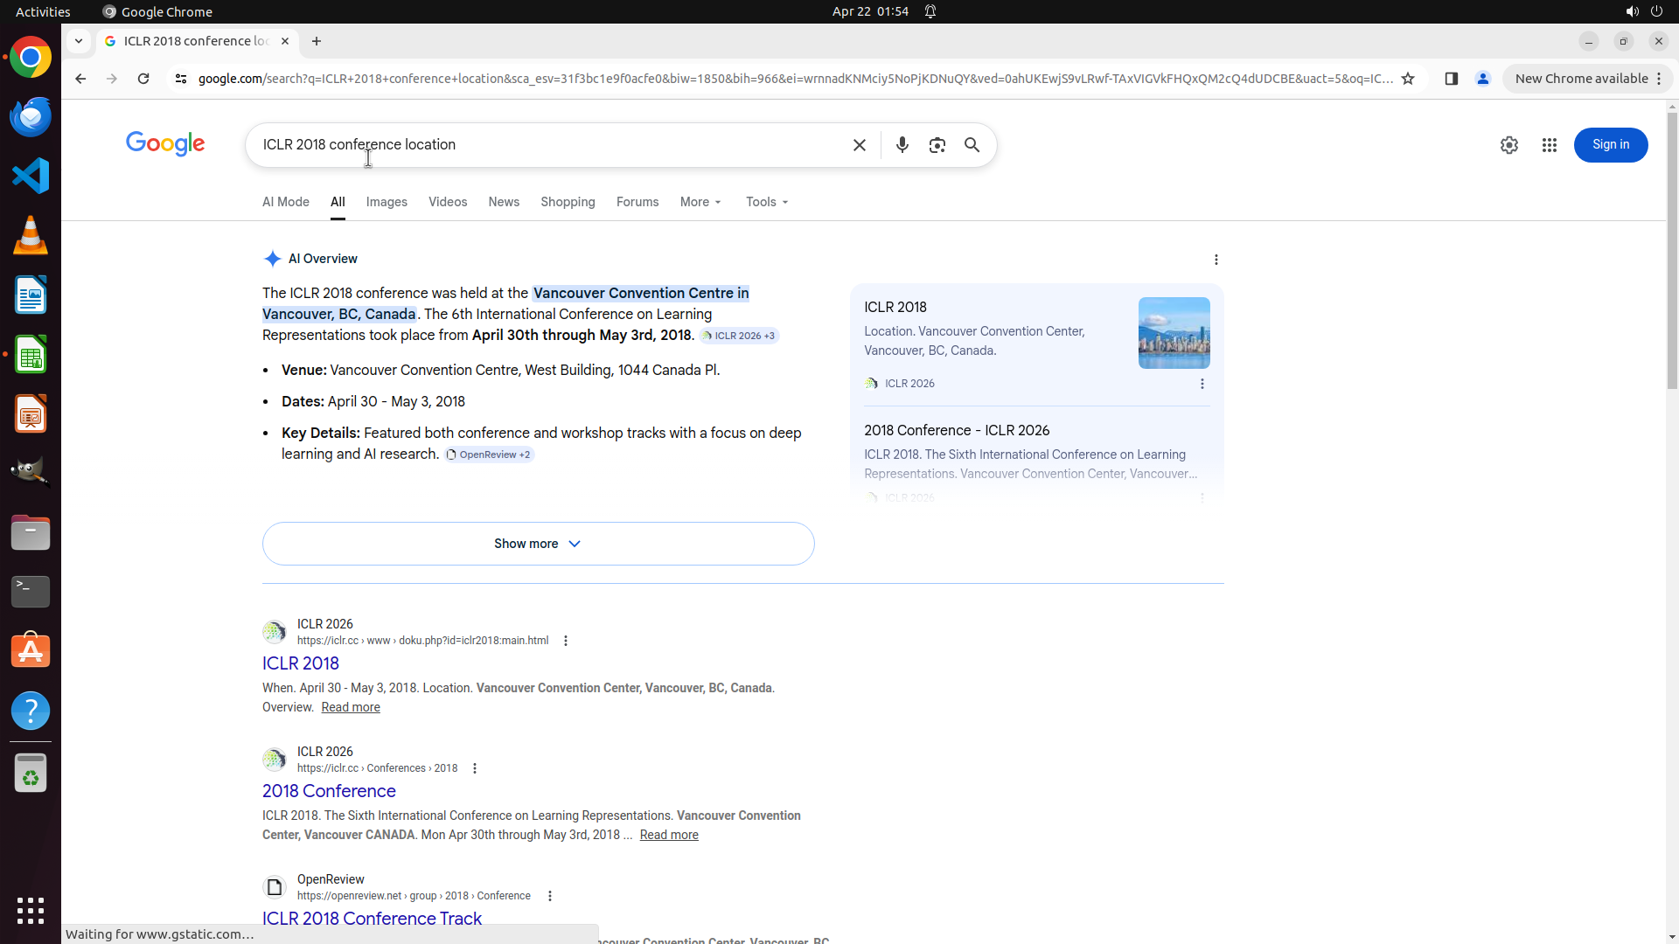Open Google search settings gear

point(1508,145)
